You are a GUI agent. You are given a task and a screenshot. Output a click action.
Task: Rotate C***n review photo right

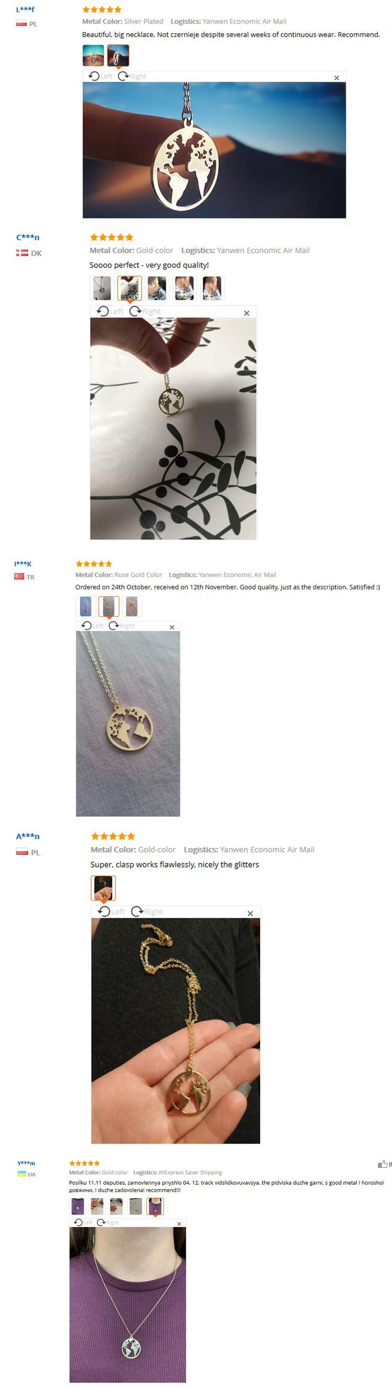point(145,311)
